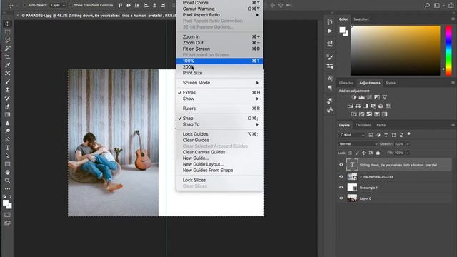Switch to the Swatches tab
The image size is (457, 257).
(x=361, y=19)
